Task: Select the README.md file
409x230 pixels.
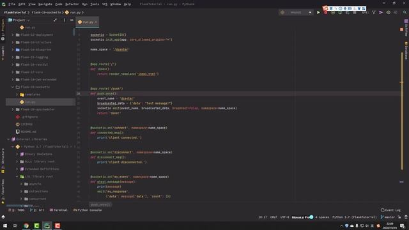Action: click(x=26, y=132)
